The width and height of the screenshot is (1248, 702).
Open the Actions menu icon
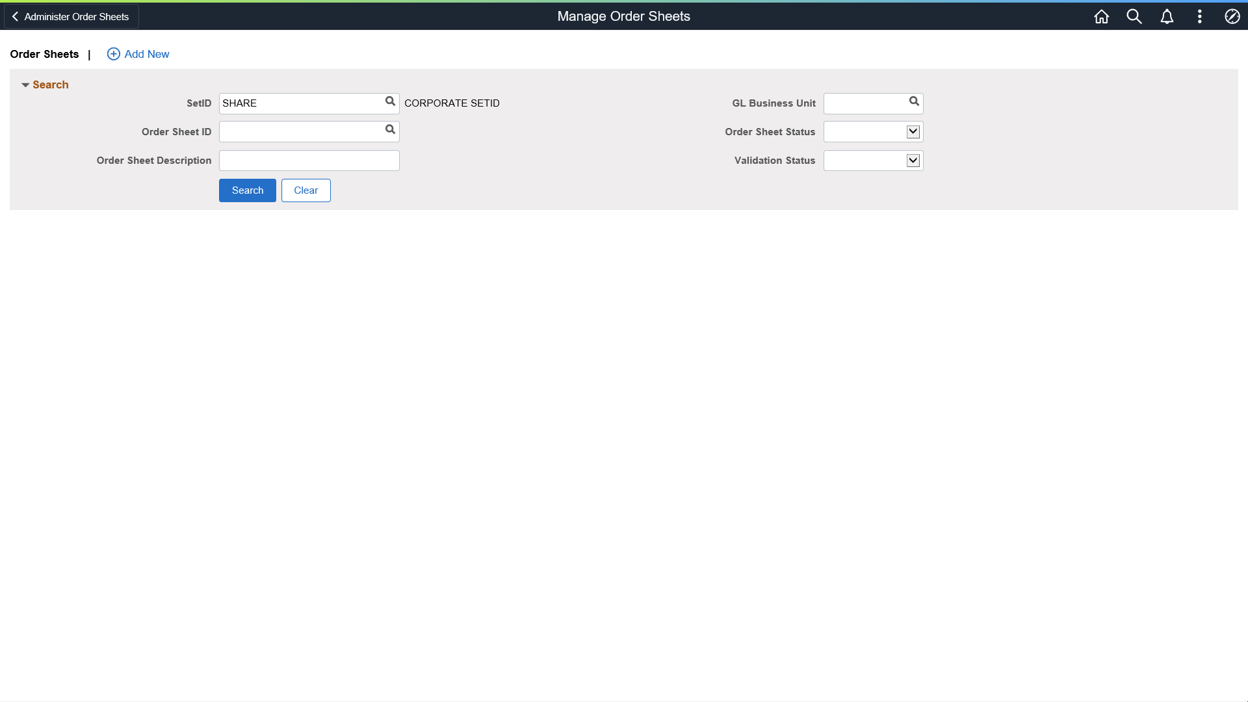coord(1200,16)
